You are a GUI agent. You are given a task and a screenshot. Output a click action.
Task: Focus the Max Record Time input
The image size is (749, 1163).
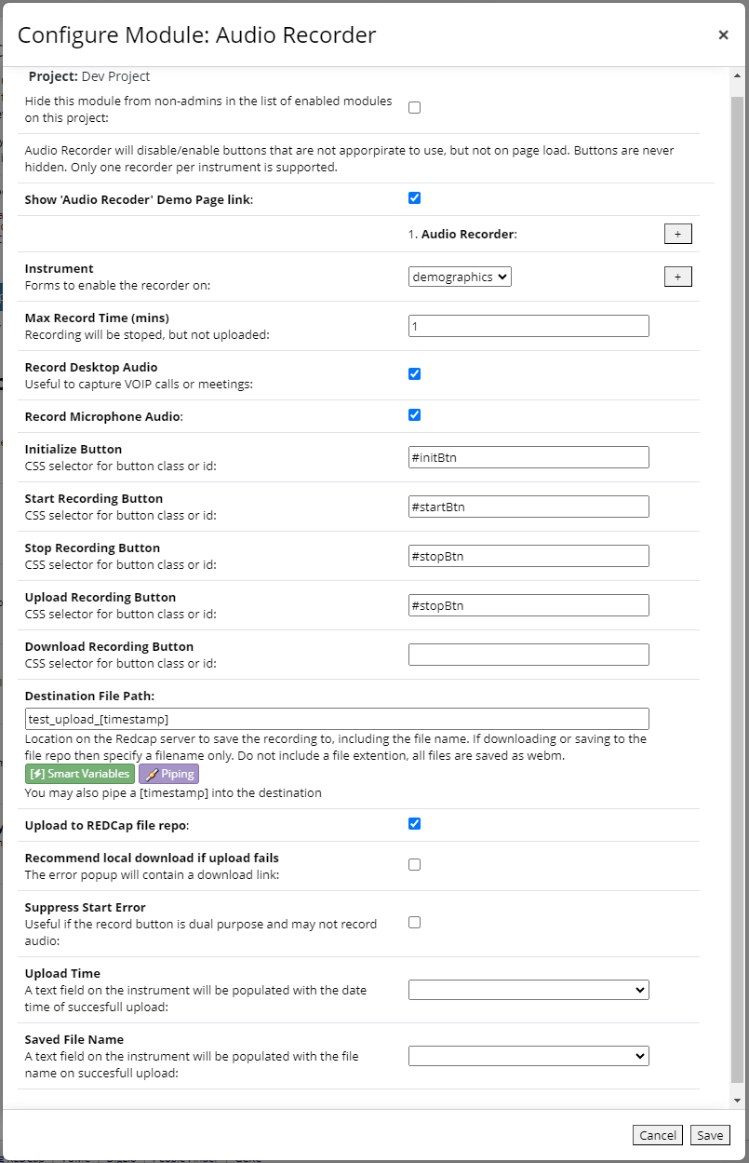click(528, 326)
